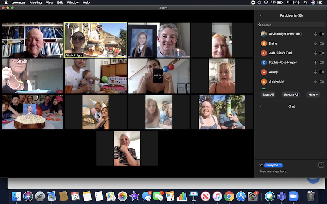Open the Everyone recipient dropdown
Viewport: 327px width, 204px height.
click(x=273, y=165)
